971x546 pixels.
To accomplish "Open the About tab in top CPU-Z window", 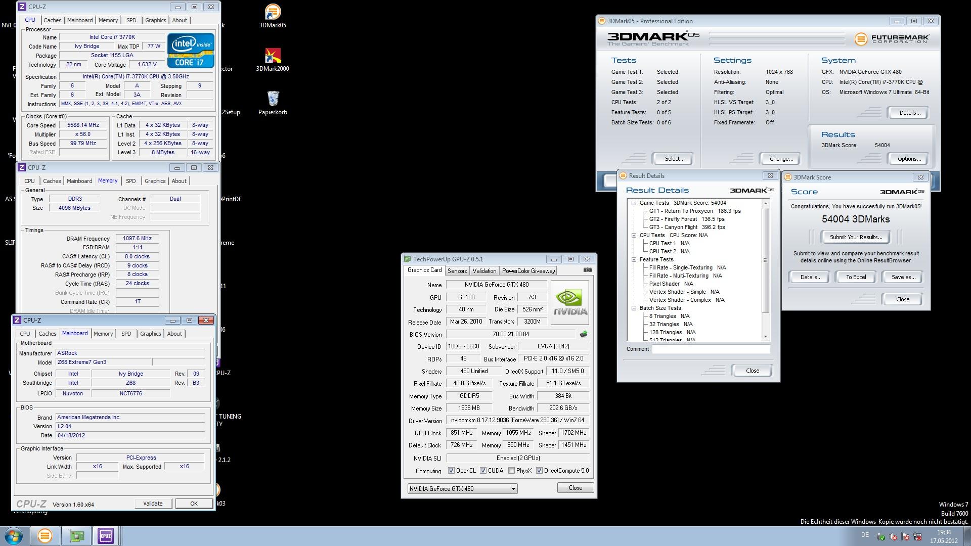I will [180, 20].
